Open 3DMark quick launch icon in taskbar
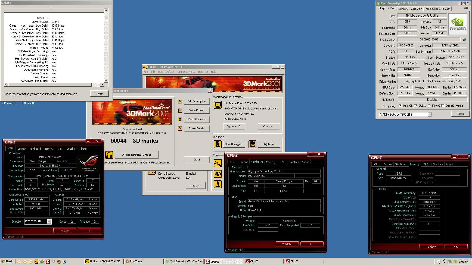The image size is (472, 265). tap(36, 261)
